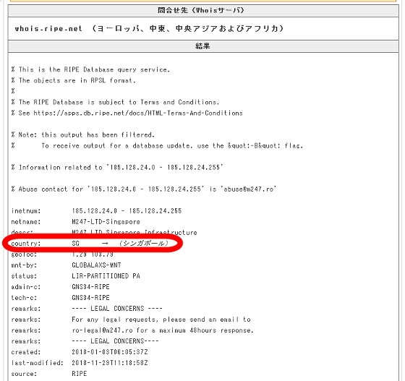405x381 pixels.
Task: Click the abuse contact abuse@m247.ro line
Action: point(144,189)
